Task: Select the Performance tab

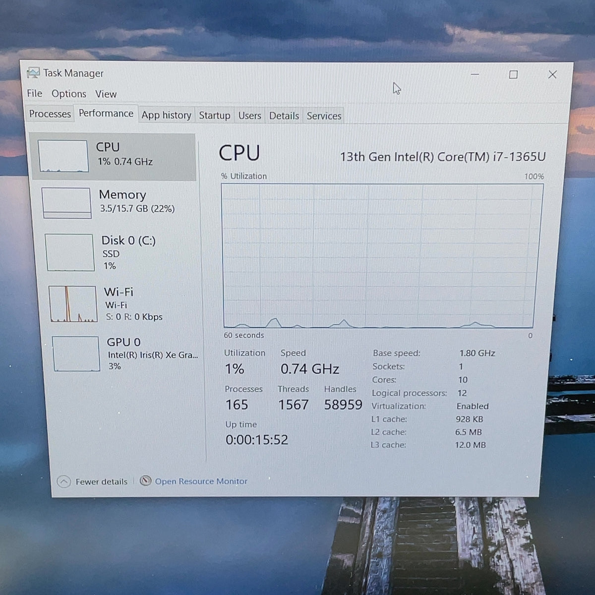Action: click(106, 114)
